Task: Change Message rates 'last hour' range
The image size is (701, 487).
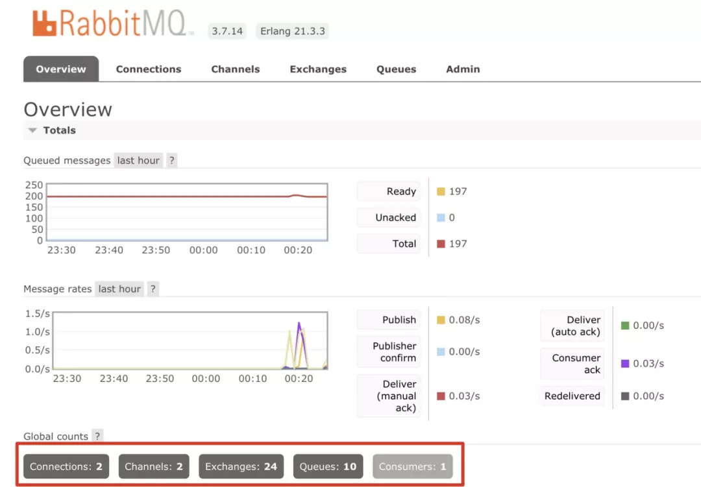Action: click(119, 289)
